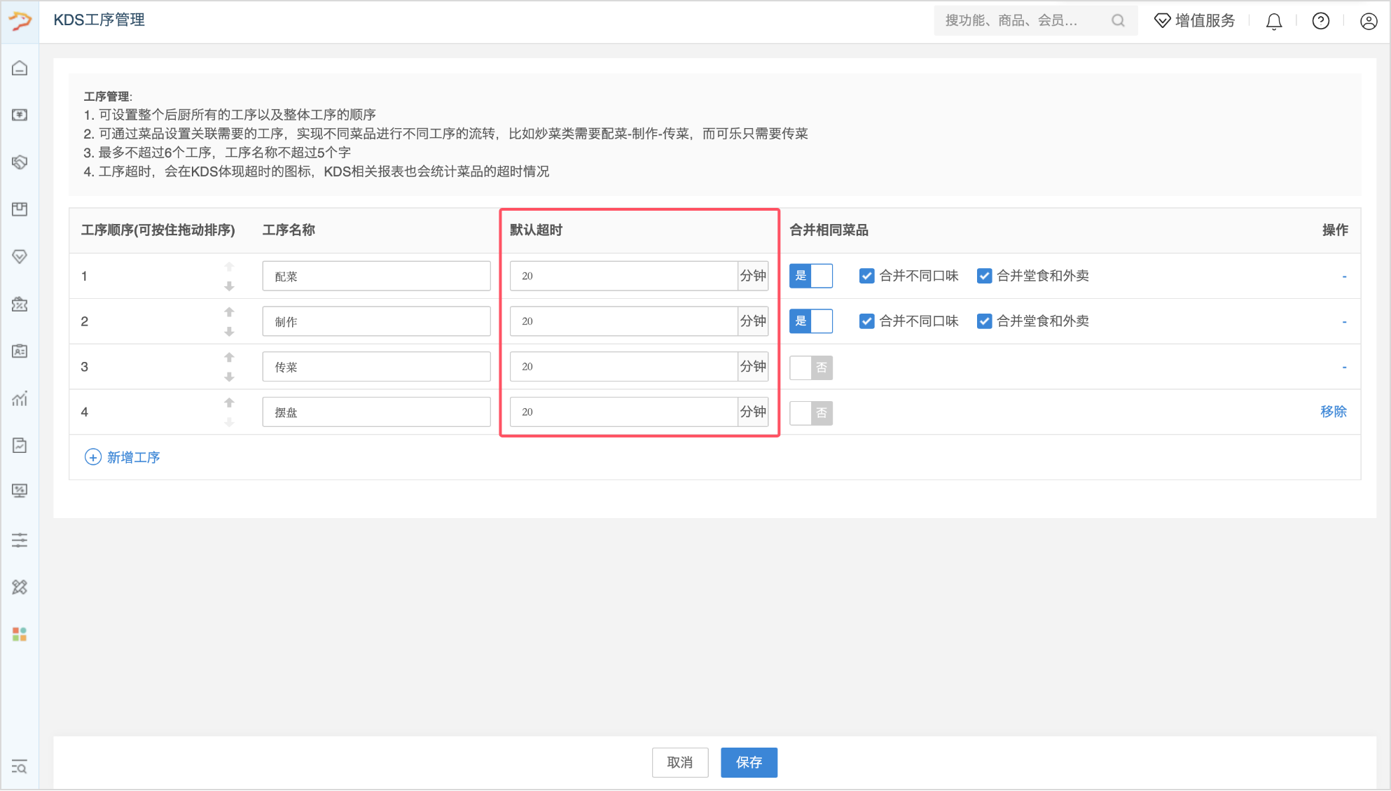Uncheck 合并堂食和外卖 in 配菜 row

coord(985,276)
